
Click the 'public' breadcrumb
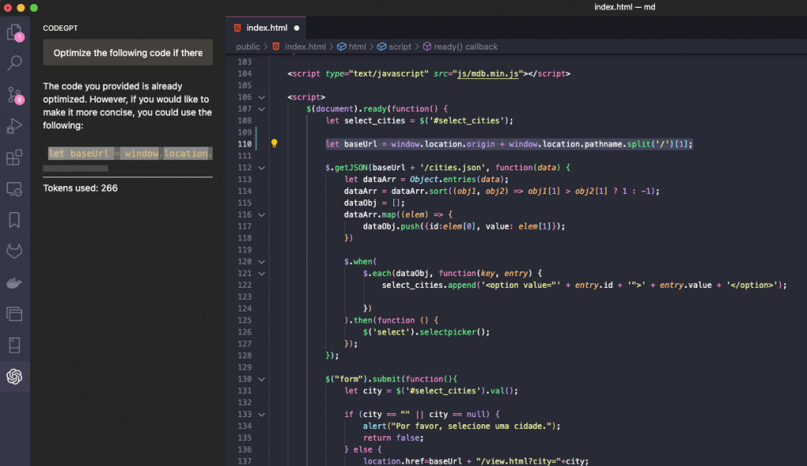[x=247, y=47]
